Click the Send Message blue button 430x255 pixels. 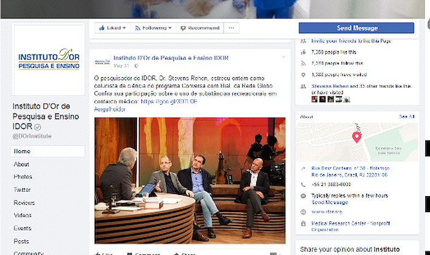click(x=356, y=28)
